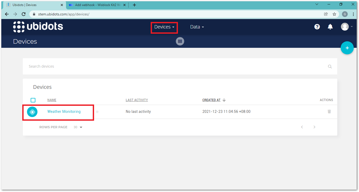Open a new browser tab
The width and height of the screenshot is (359, 192).
click(x=134, y=5)
